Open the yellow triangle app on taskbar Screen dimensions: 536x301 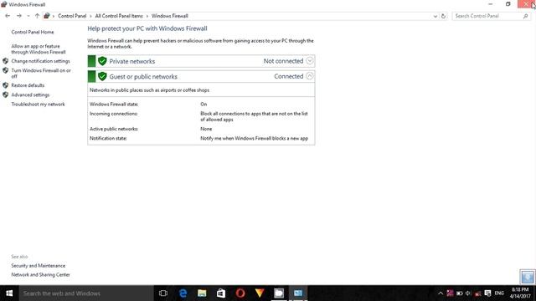tap(260, 293)
